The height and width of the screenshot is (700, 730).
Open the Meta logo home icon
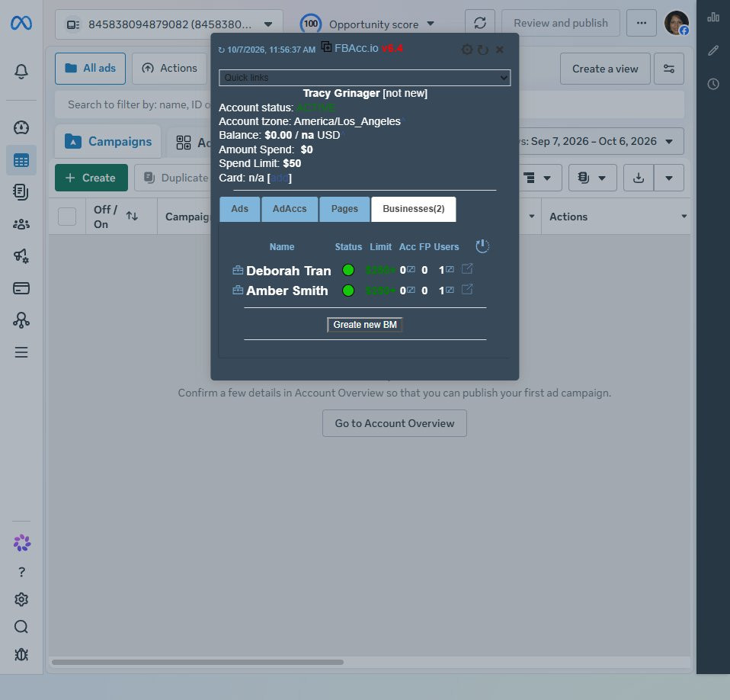click(x=21, y=23)
